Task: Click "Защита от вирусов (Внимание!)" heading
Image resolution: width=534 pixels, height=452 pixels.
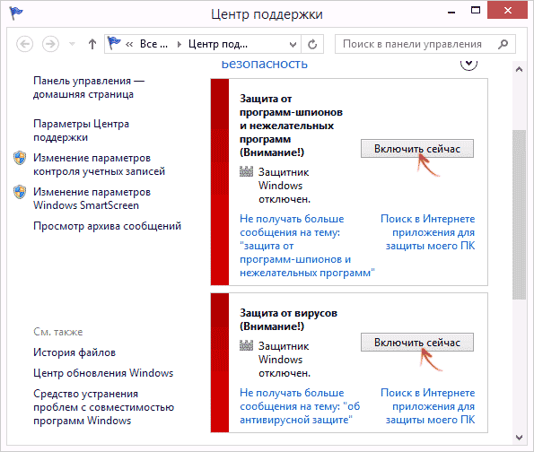Action: pyautogui.click(x=288, y=319)
